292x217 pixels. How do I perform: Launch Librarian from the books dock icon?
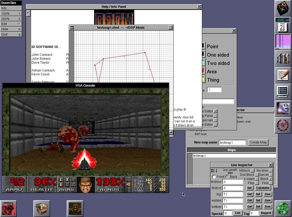coord(283,58)
